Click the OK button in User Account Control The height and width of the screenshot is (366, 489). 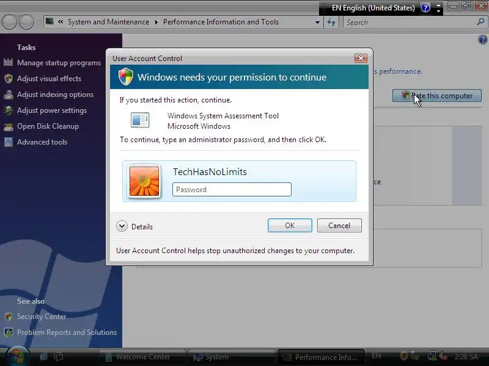point(290,225)
